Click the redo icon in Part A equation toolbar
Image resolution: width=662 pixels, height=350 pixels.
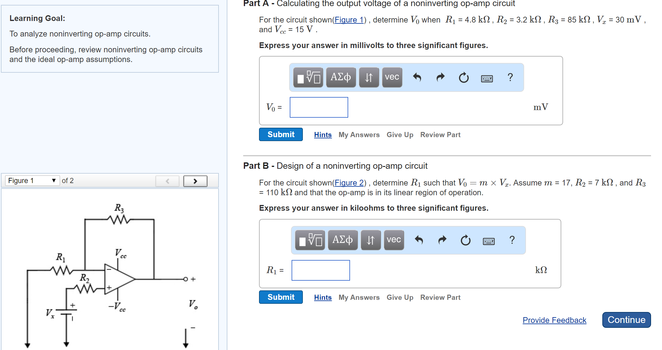(440, 78)
